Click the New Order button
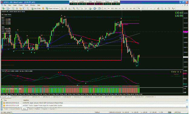 point(36,8)
